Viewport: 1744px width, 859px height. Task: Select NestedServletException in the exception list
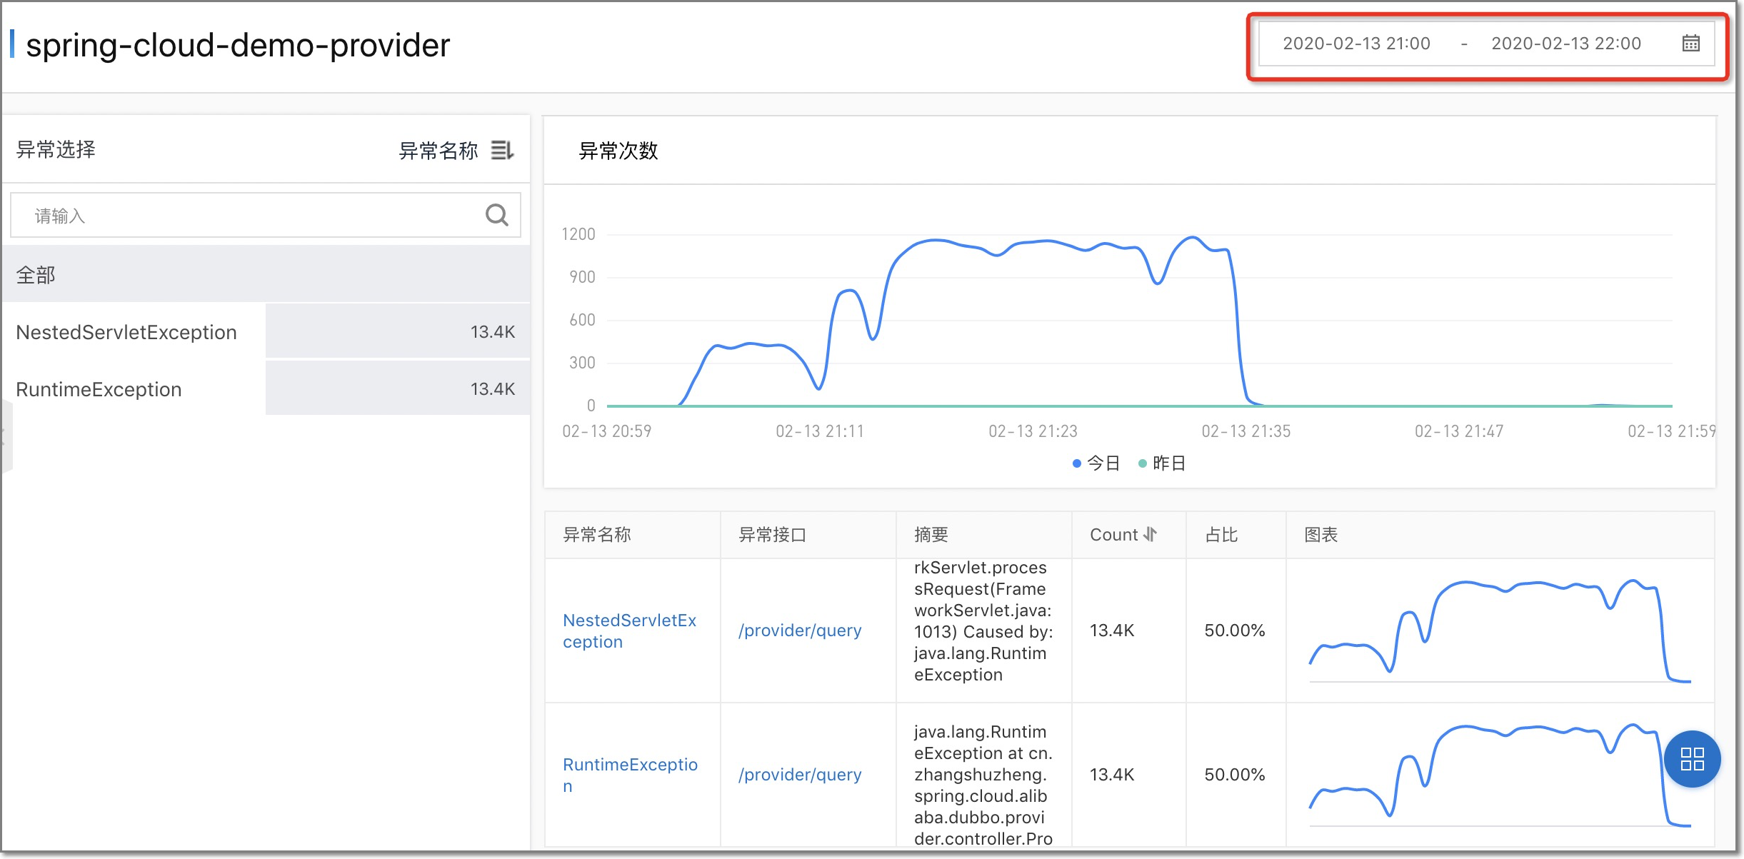(x=265, y=331)
